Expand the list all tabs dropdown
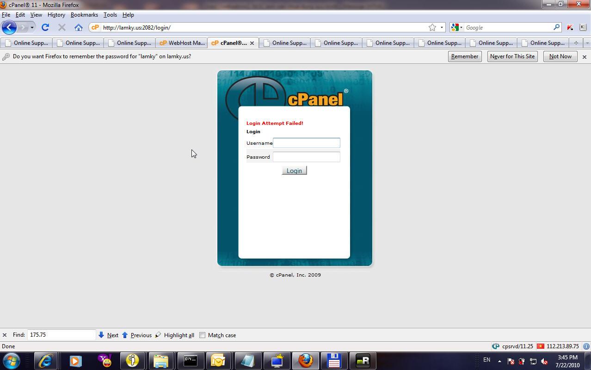 tap(587, 43)
